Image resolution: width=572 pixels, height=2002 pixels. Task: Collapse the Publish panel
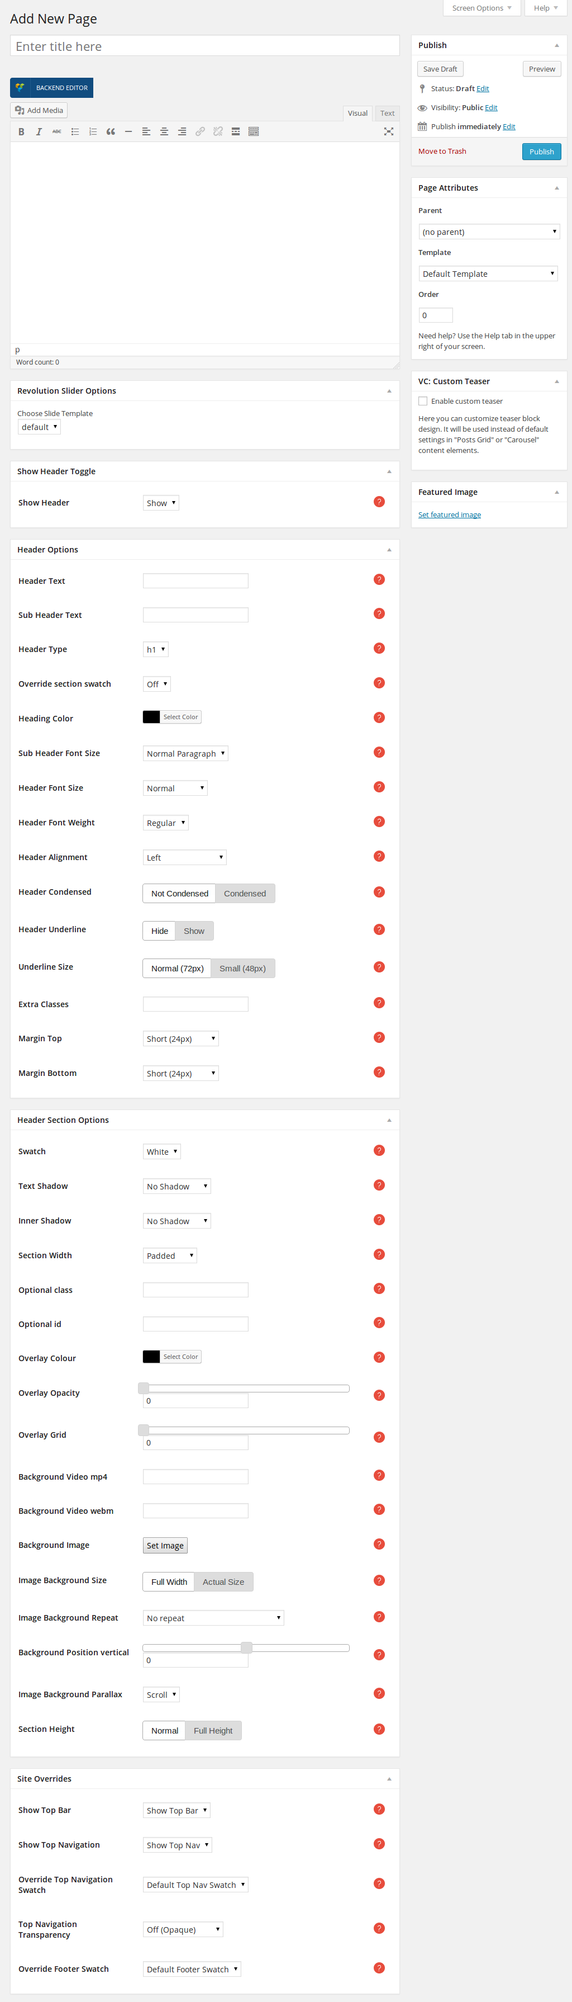(x=556, y=45)
